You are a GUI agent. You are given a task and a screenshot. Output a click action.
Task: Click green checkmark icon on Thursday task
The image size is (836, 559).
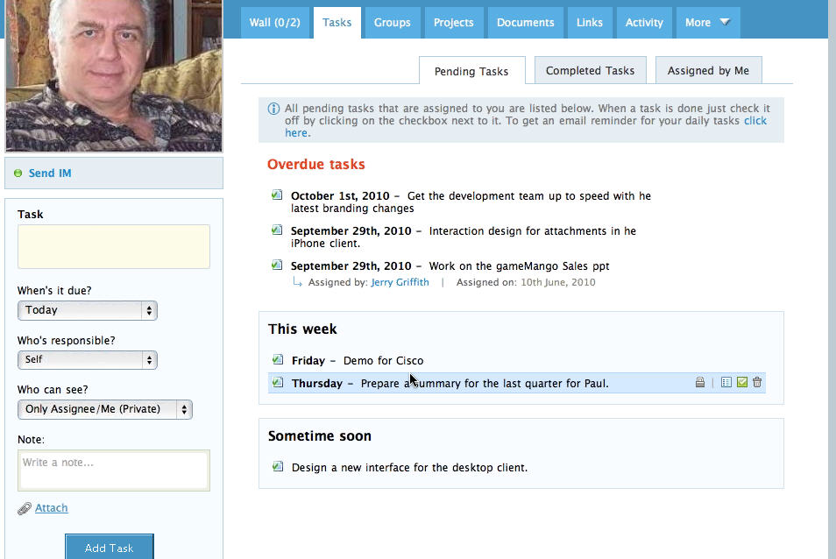click(x=741, y=383)
